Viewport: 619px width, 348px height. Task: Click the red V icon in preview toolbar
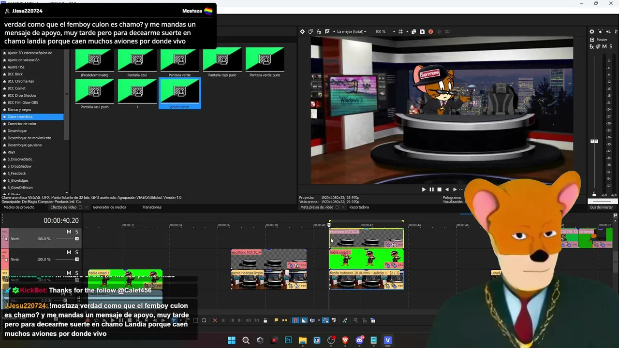[x=430, y=31]
